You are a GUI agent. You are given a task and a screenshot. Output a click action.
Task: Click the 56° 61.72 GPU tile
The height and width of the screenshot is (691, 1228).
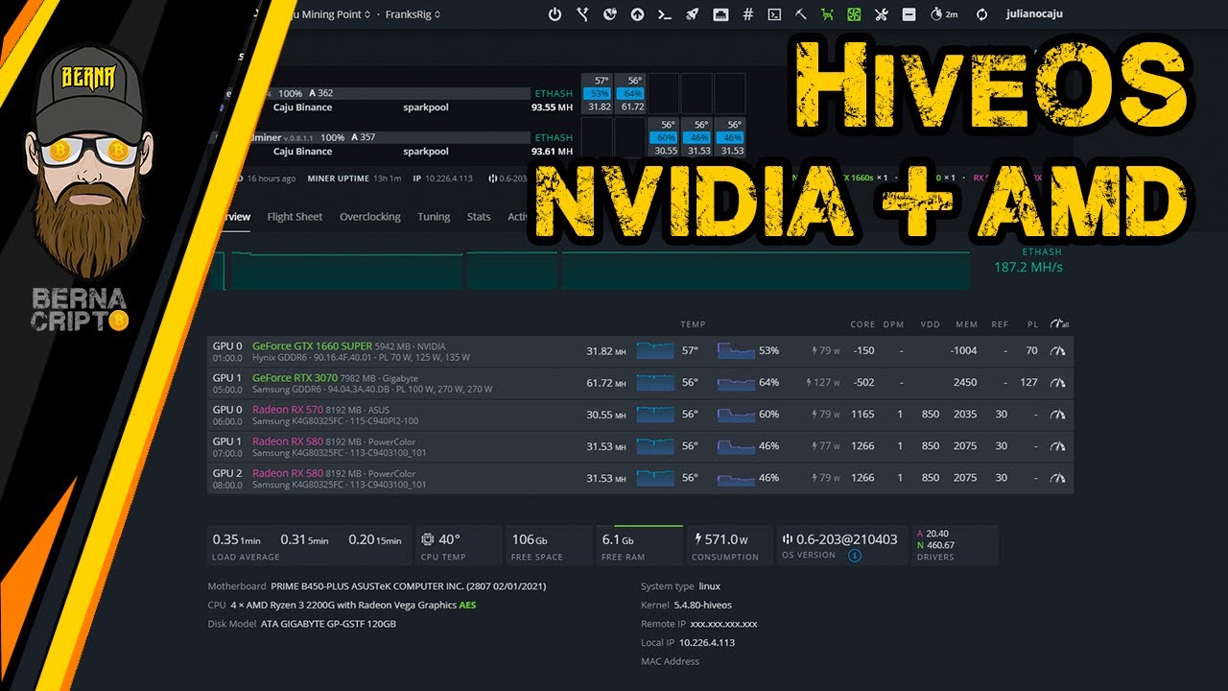click(x=630, y=93)
